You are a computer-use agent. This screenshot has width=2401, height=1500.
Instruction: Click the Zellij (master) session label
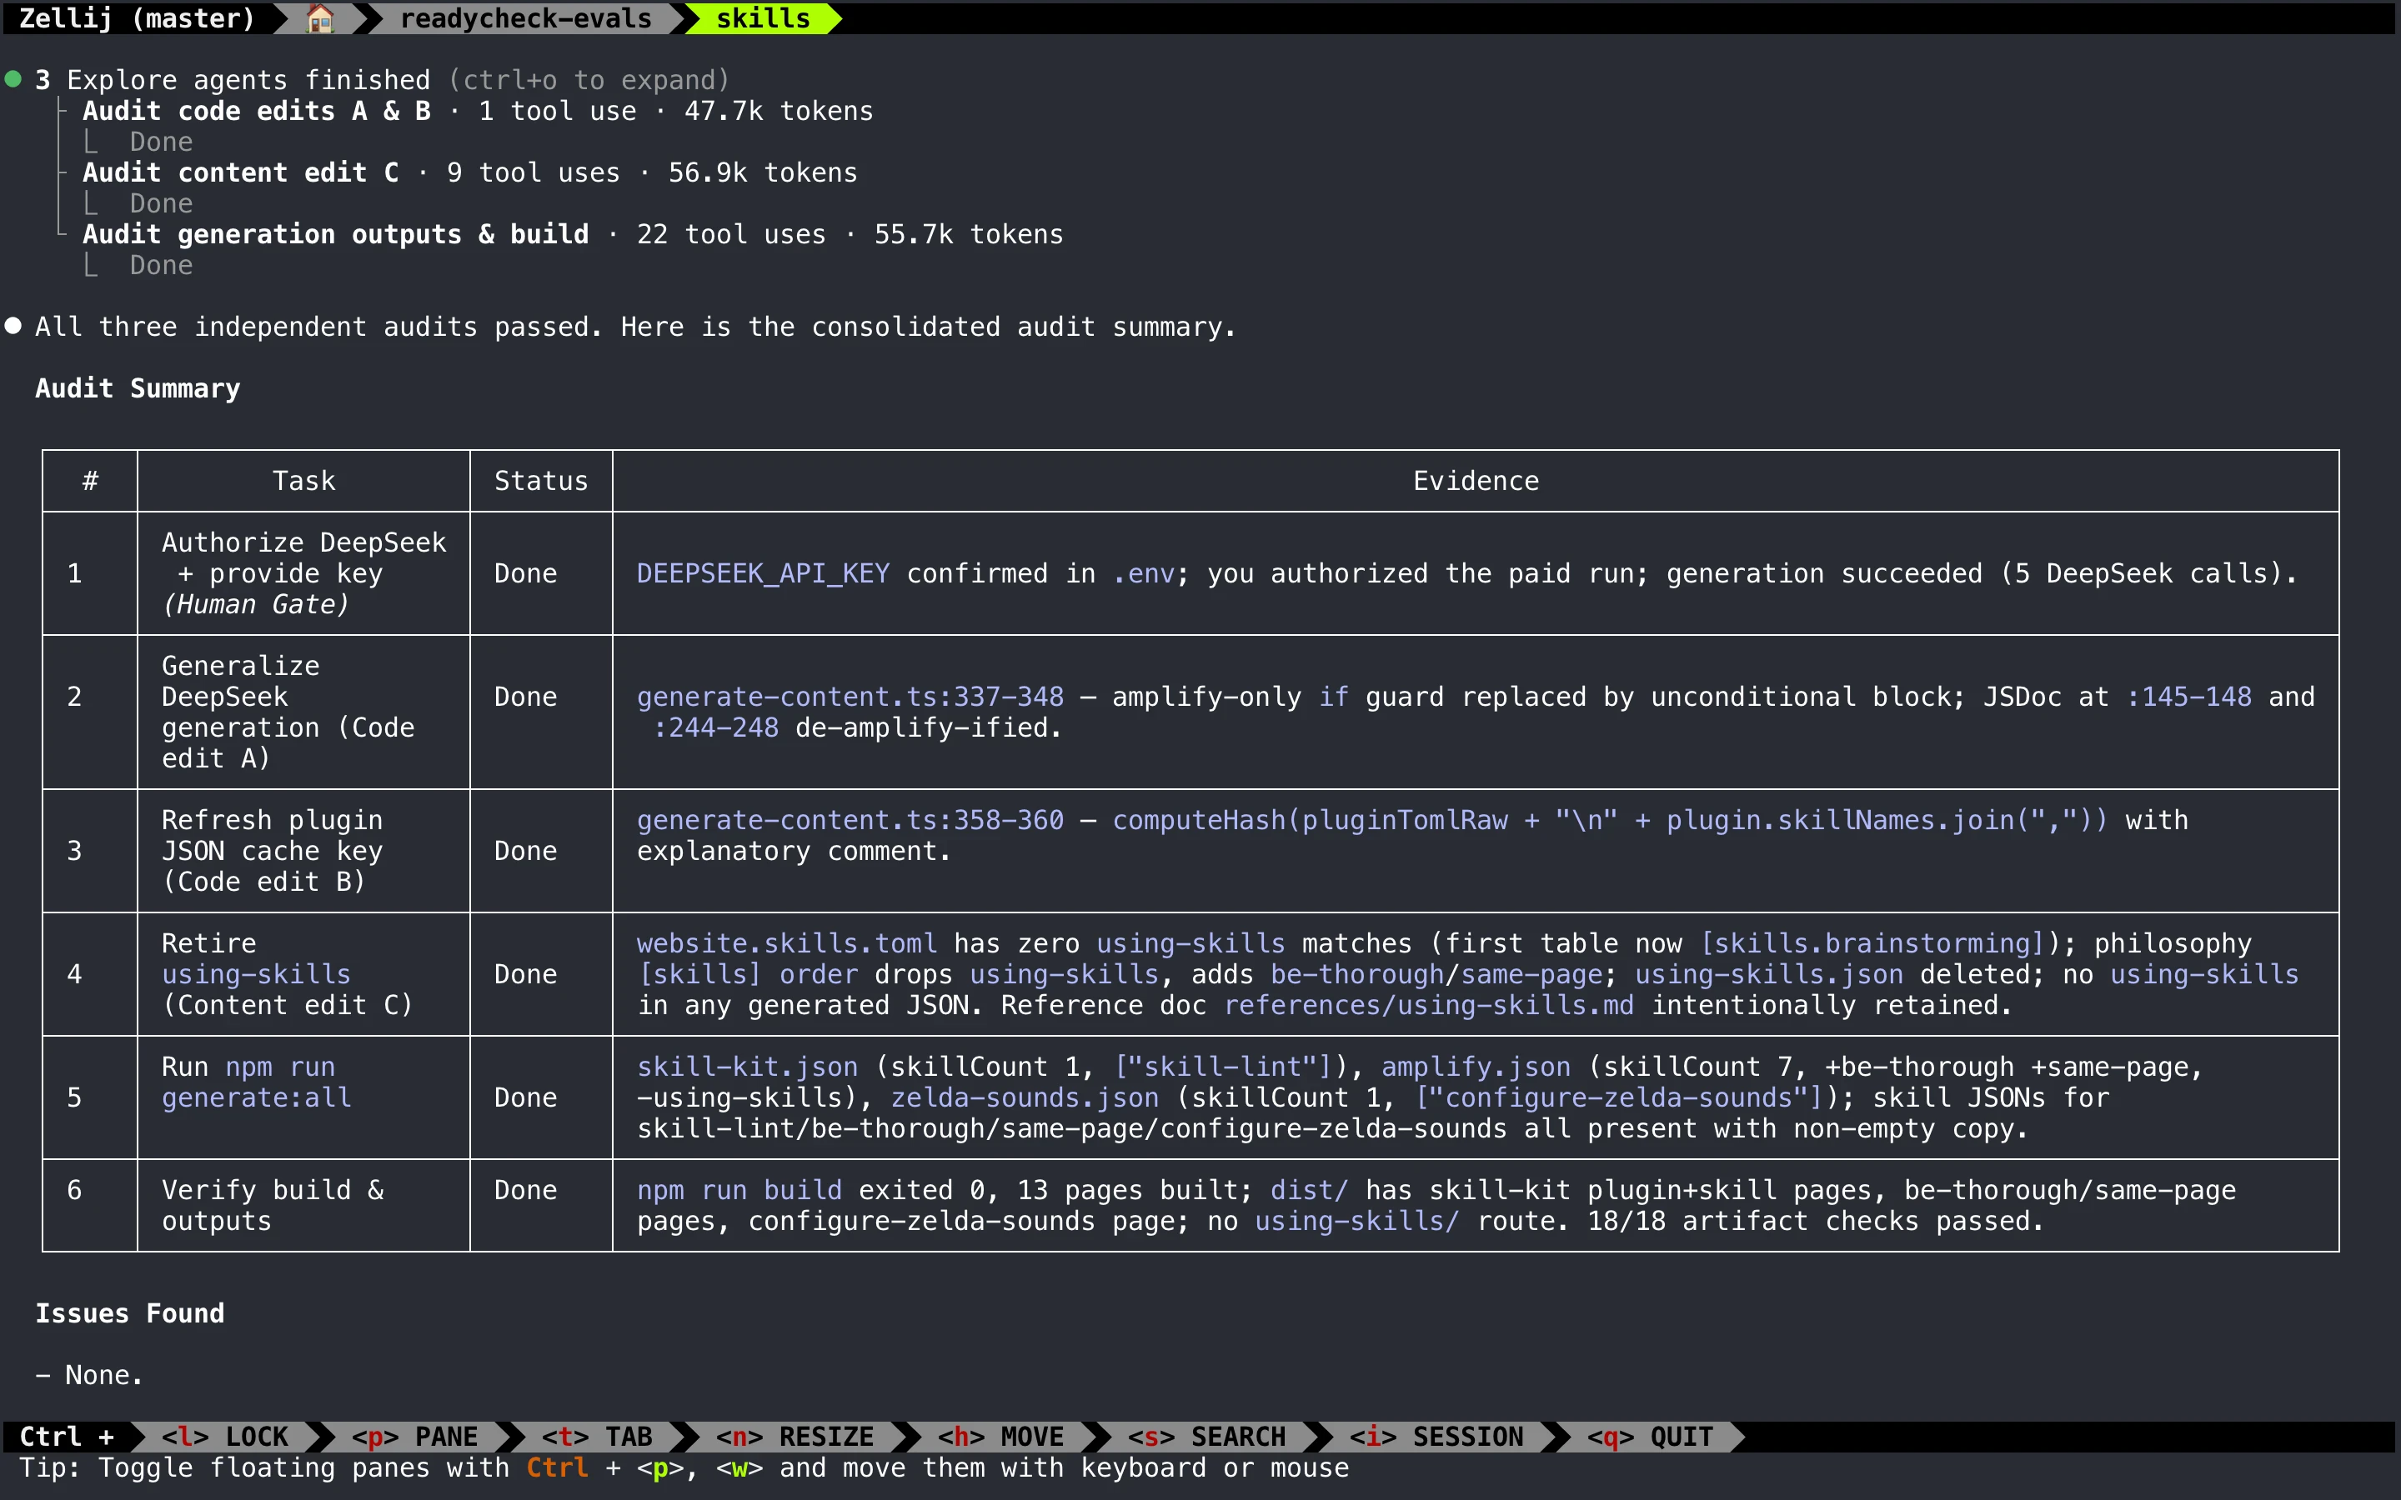(137, 17)
